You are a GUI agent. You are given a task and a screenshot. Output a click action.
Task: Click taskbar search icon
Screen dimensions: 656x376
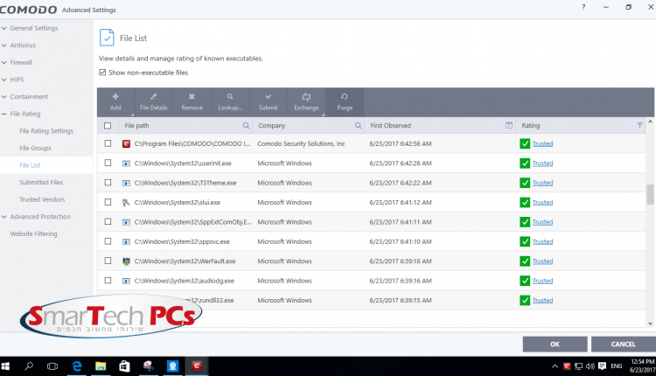pyautogui.click(x=29, y=366)
